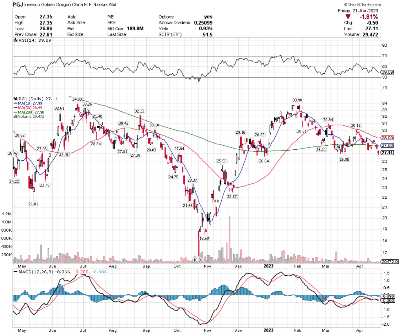Click the red -0.280 MACD signal value
The image size is (401, 333).
tap(81, 272)
